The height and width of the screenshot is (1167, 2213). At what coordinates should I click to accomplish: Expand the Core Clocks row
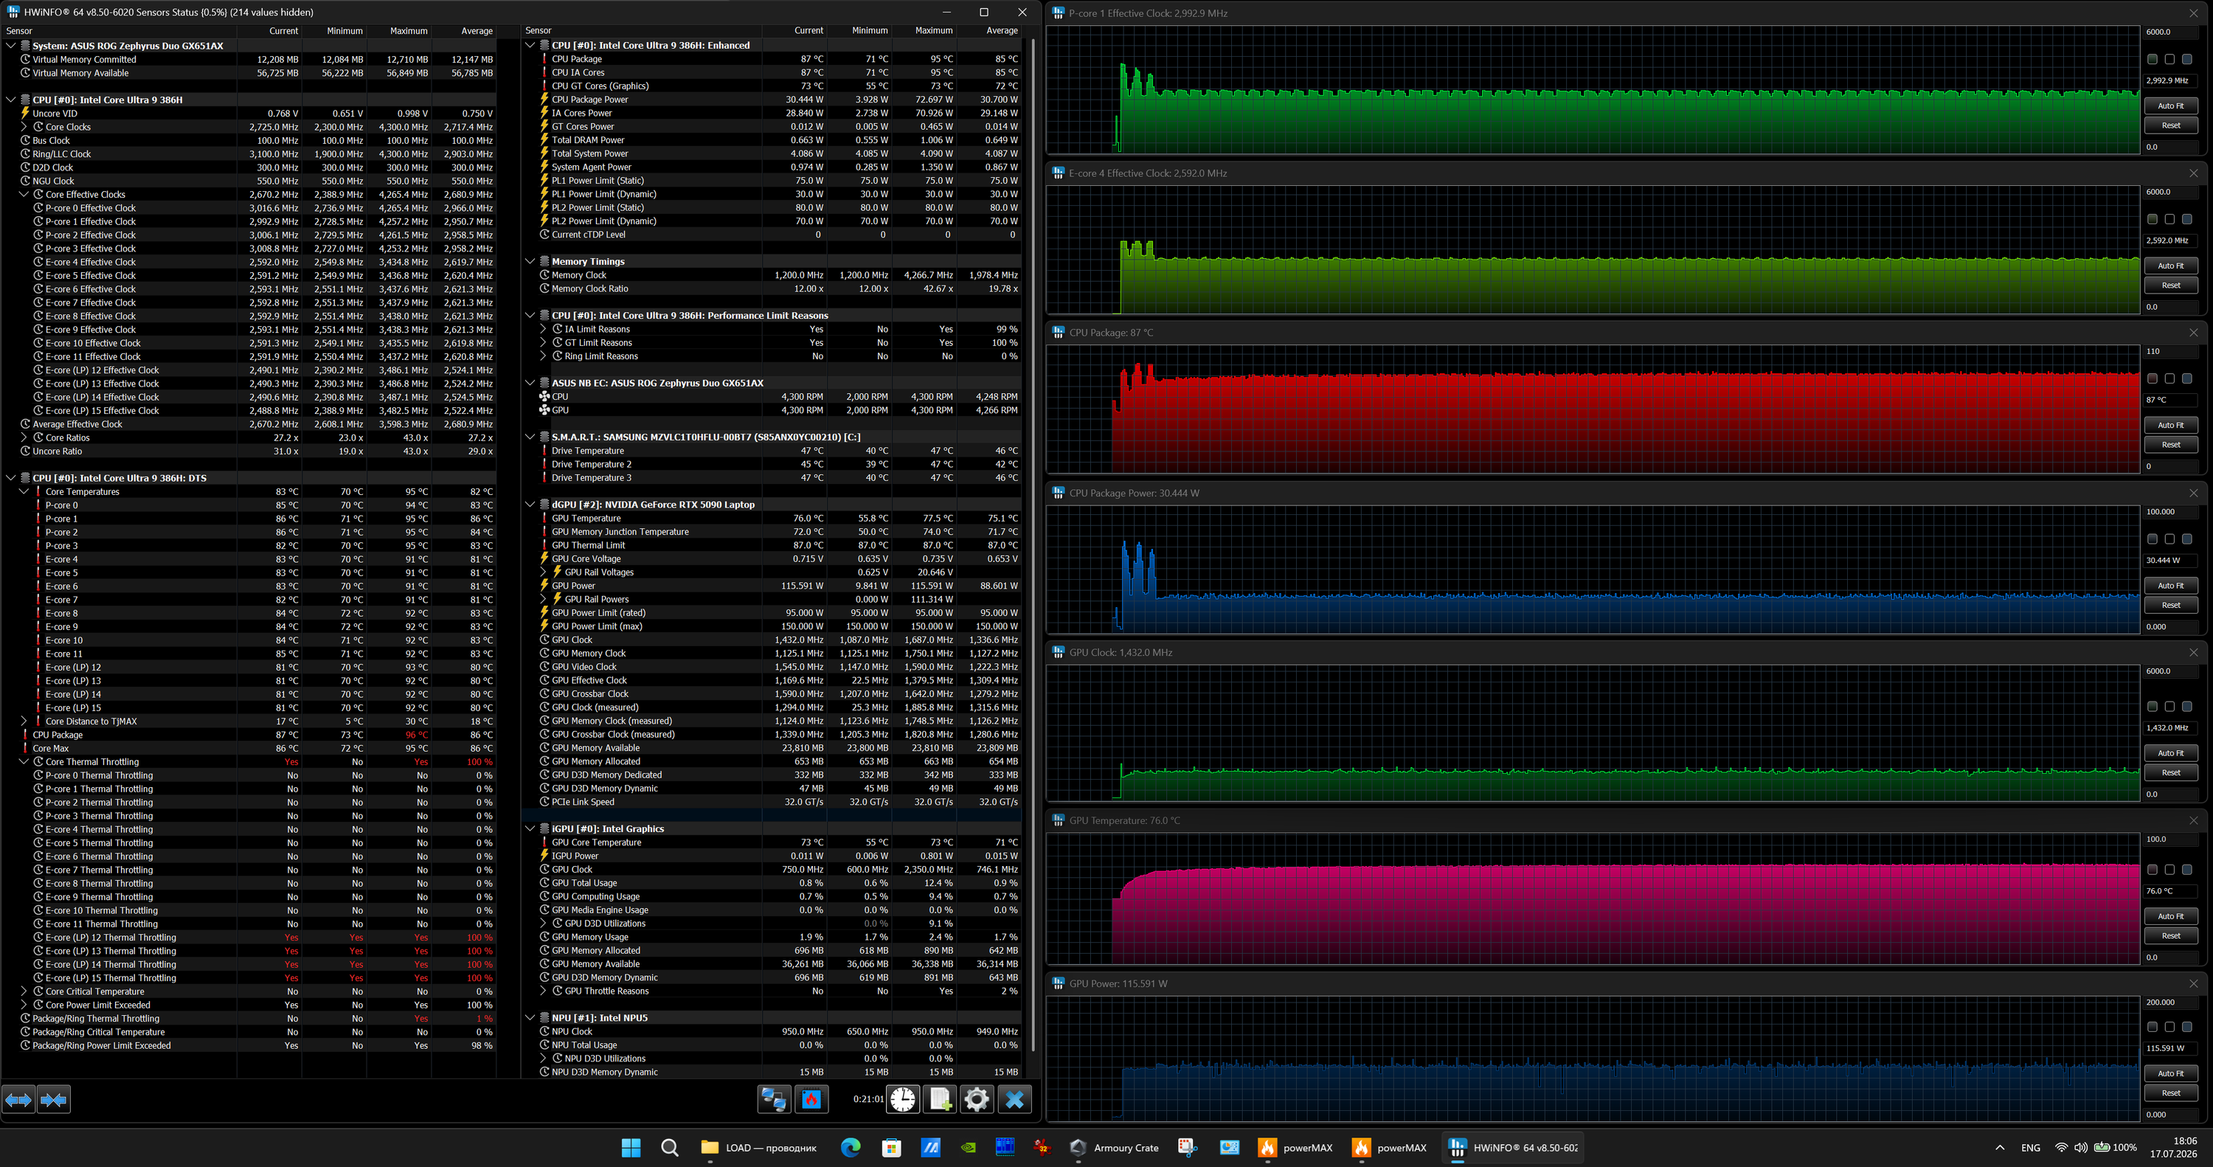(x=24, y=126)
